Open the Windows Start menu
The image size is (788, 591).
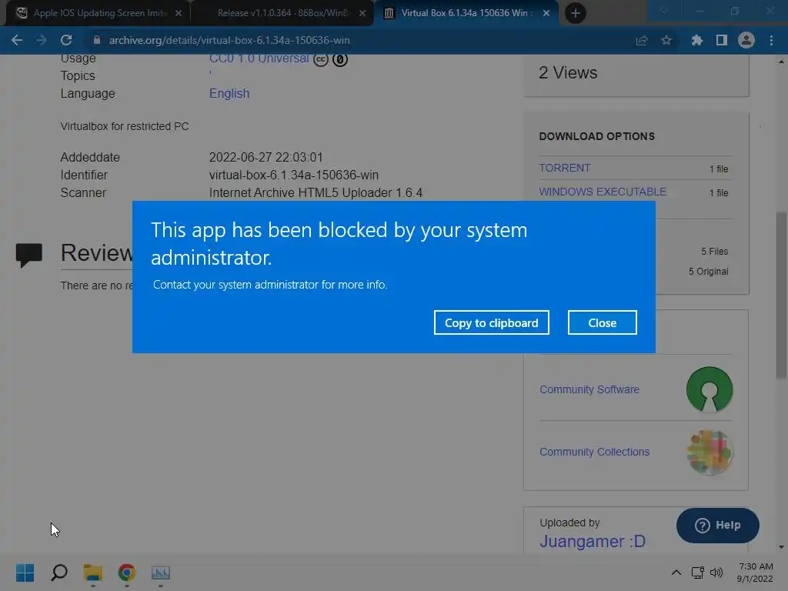pyautogui.click(x=25, y=573)
